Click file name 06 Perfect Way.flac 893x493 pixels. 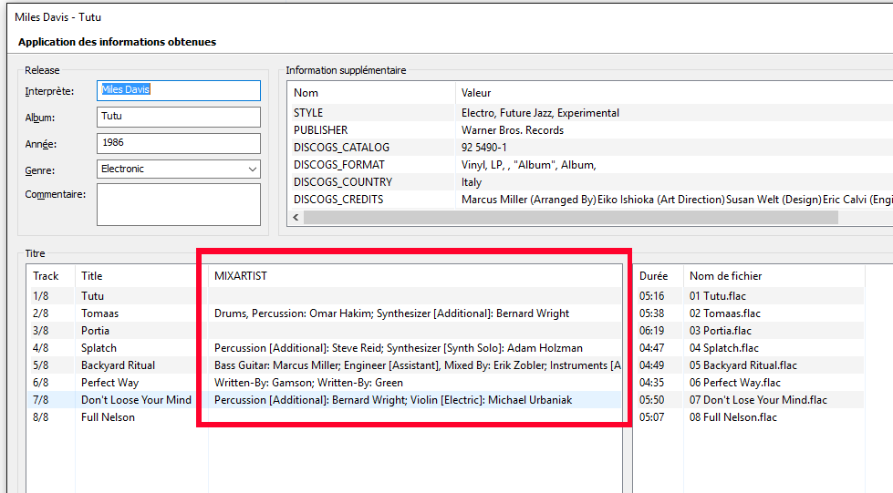coord(734,383)
